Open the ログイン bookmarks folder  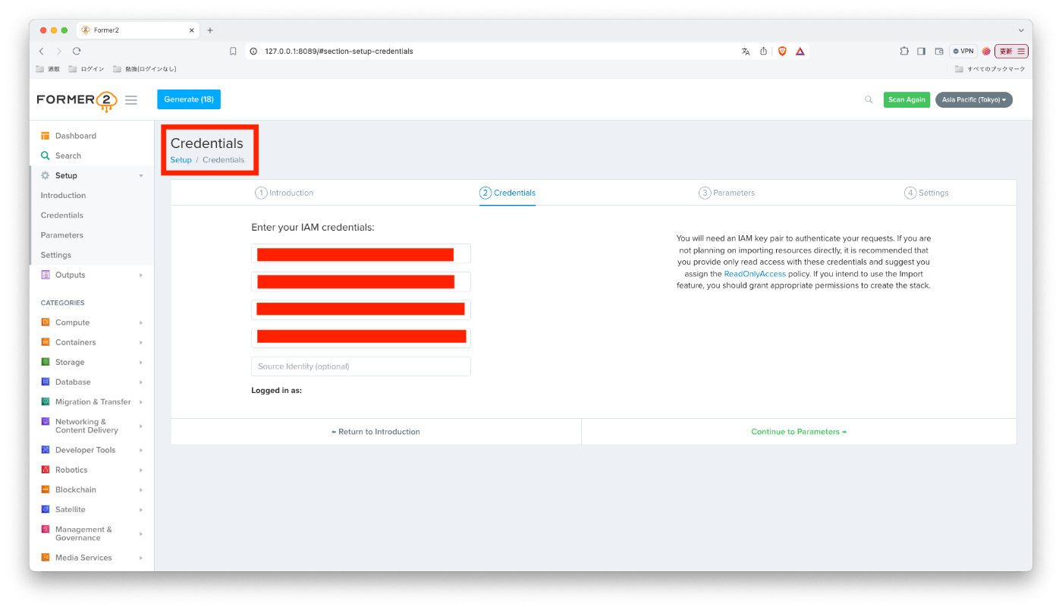[x=86, y=69]
